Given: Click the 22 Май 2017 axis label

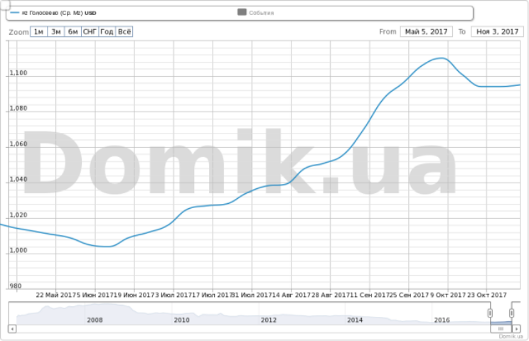Looking at the screenshot, I should pyautogui.click(x=55, y=295).
